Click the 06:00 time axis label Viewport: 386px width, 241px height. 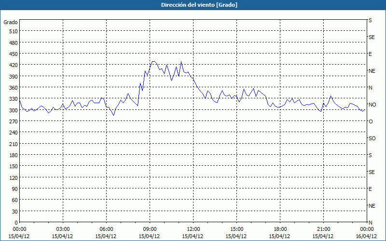pyautogui.click(x=106, y=229)
